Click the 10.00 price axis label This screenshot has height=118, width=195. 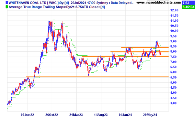pos(174,31)
